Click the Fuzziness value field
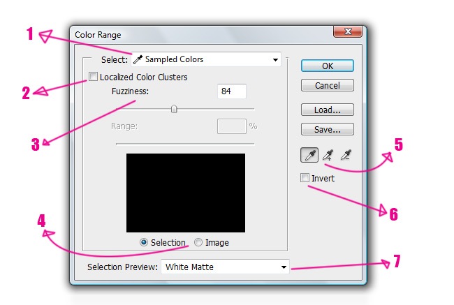454x305 pixels. tap(232, 91)
